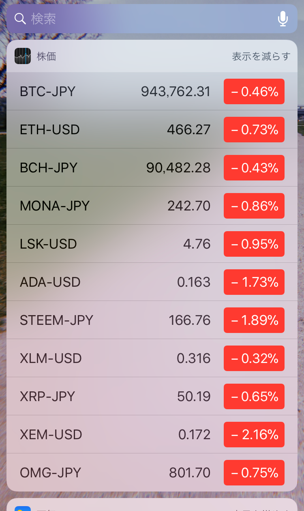Screen dimensions: 304x511
Task: Tap the microphone dictation icon
Action: [x=283, y=19]
